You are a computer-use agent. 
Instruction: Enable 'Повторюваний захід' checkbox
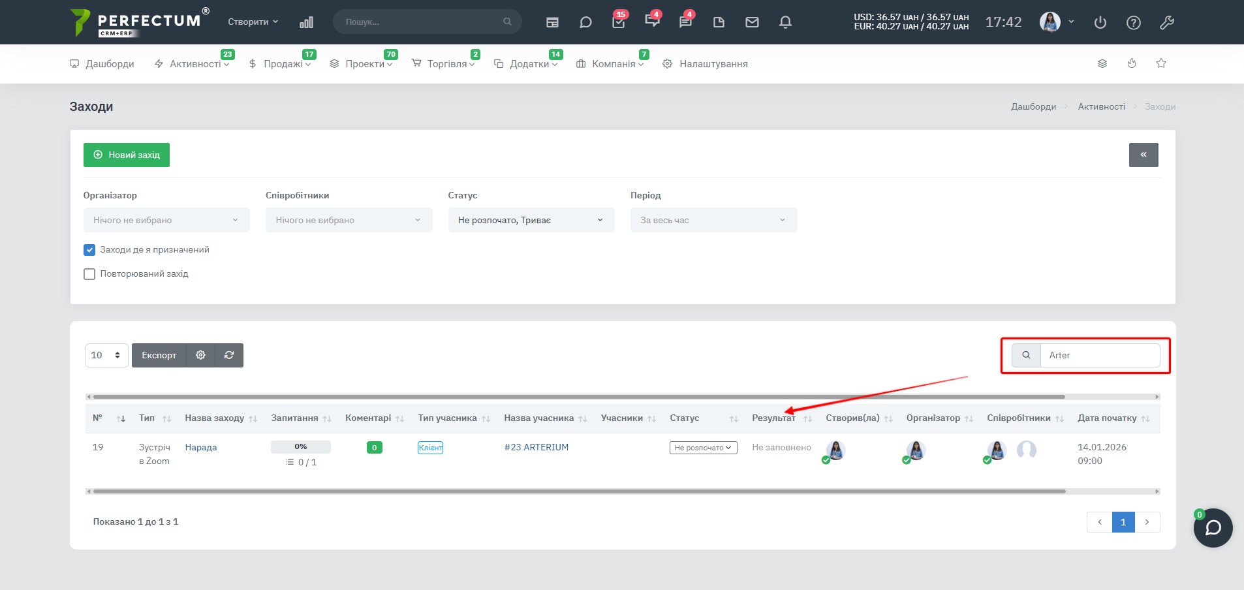[x=89, y=274]
